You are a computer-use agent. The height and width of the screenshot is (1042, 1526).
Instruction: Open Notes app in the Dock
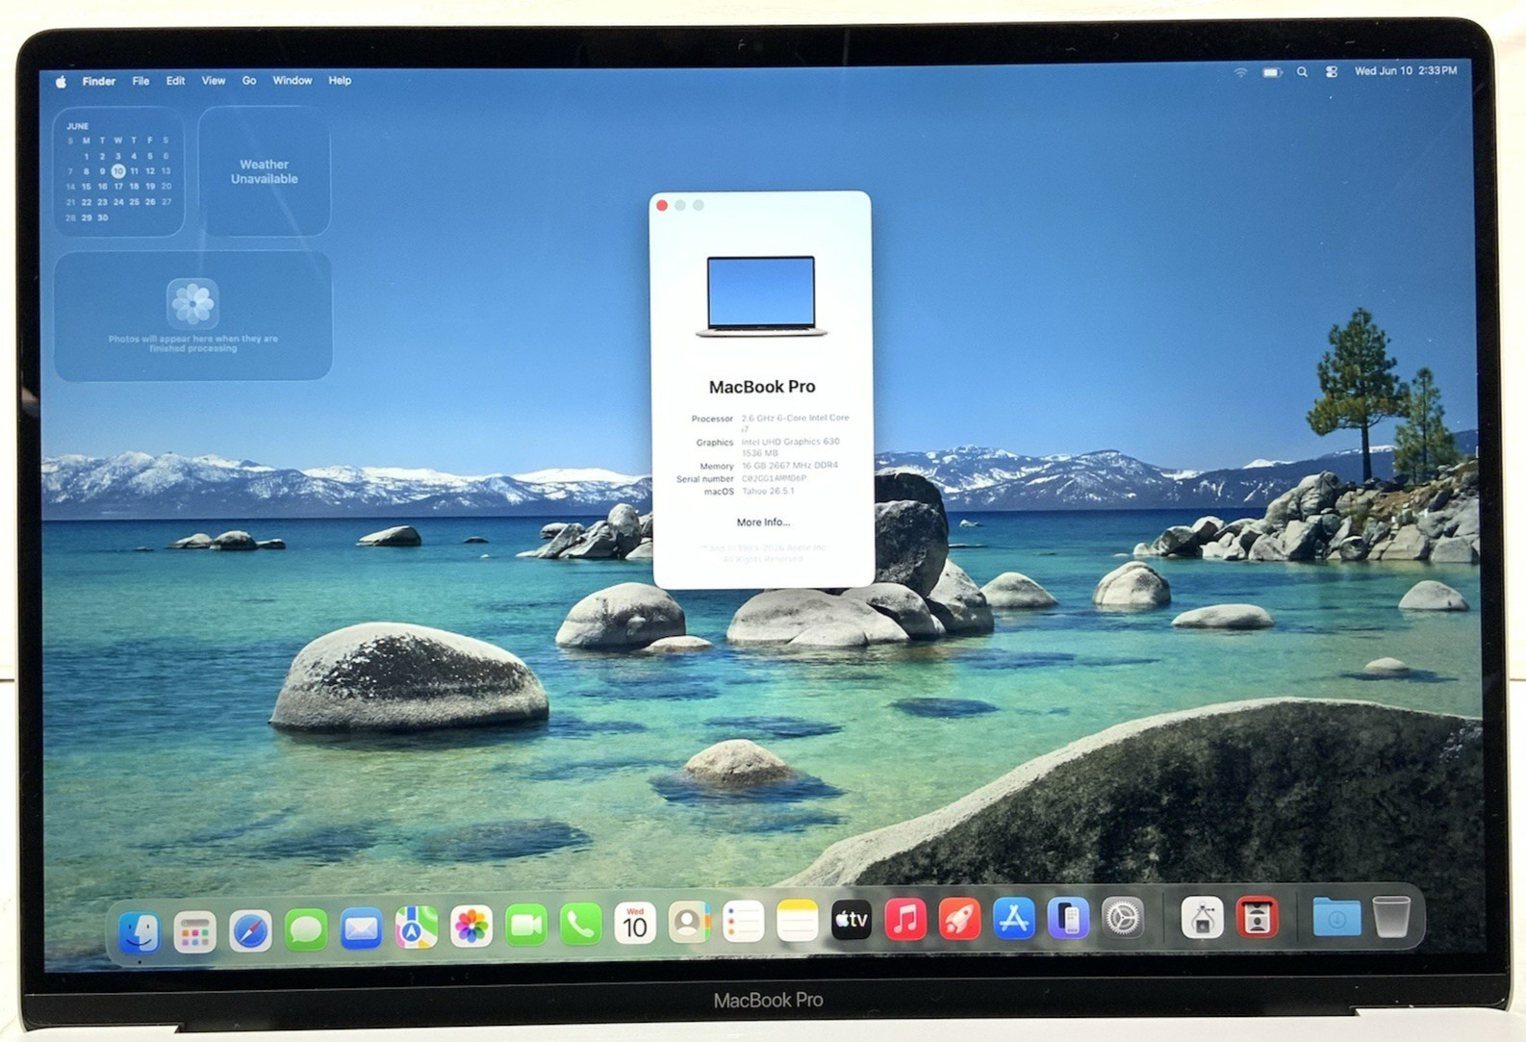pos(797,922)
